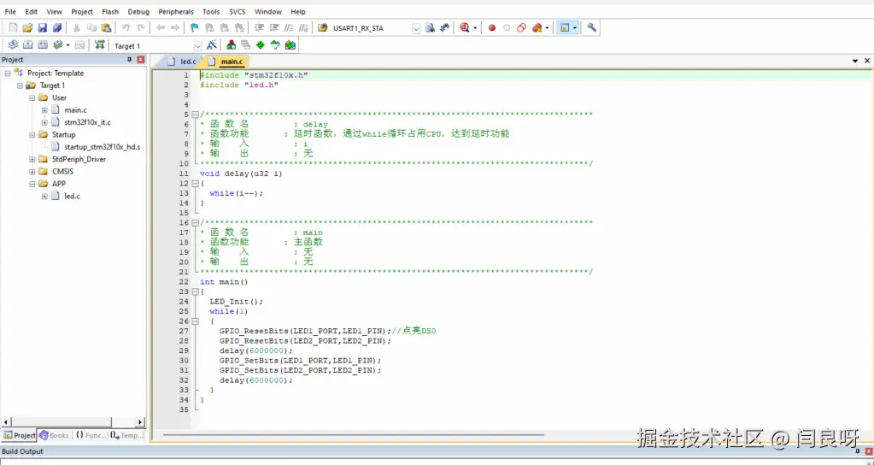Open the Flash menu

(x=110, y=11)
